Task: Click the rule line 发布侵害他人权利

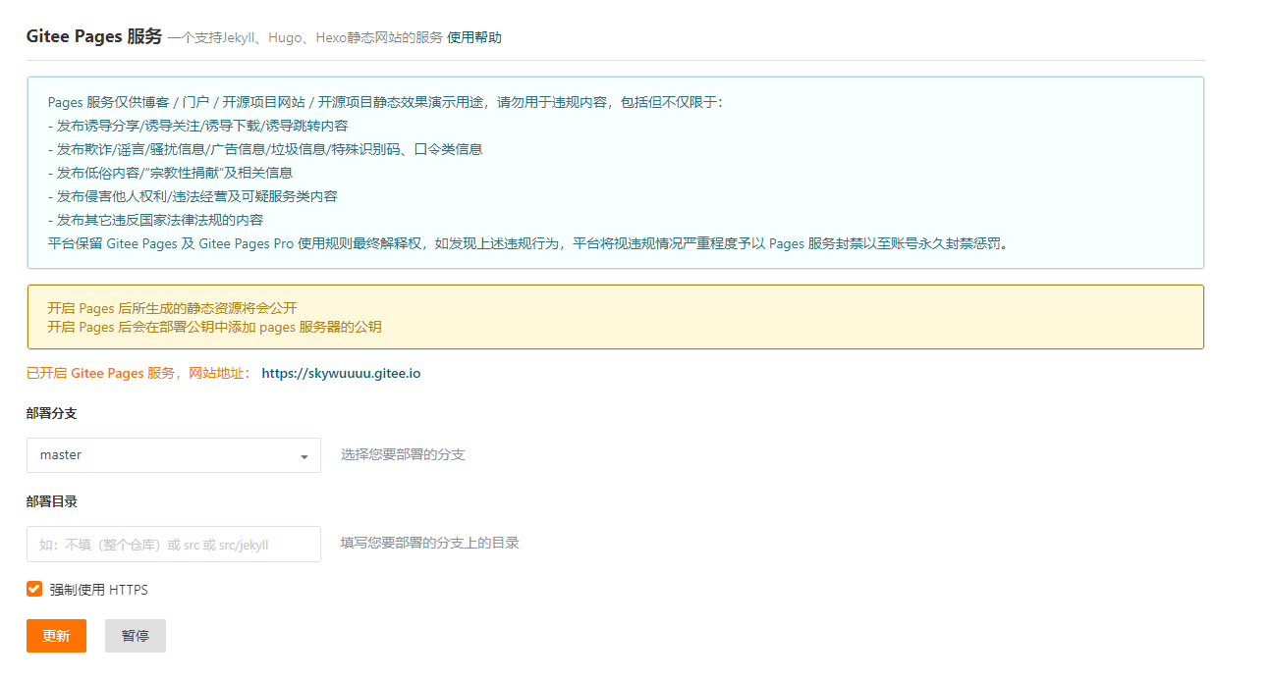Action: pos(193,196)
